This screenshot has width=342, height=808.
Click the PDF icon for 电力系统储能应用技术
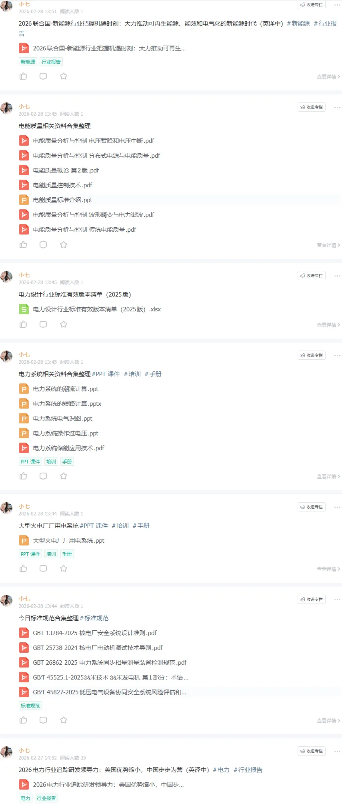tap(24, 448)
